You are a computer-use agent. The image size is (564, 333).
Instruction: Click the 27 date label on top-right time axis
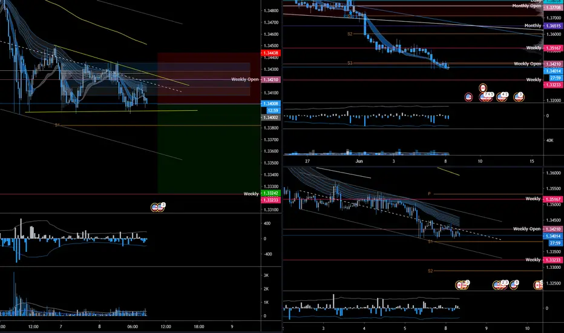[307, 161]
